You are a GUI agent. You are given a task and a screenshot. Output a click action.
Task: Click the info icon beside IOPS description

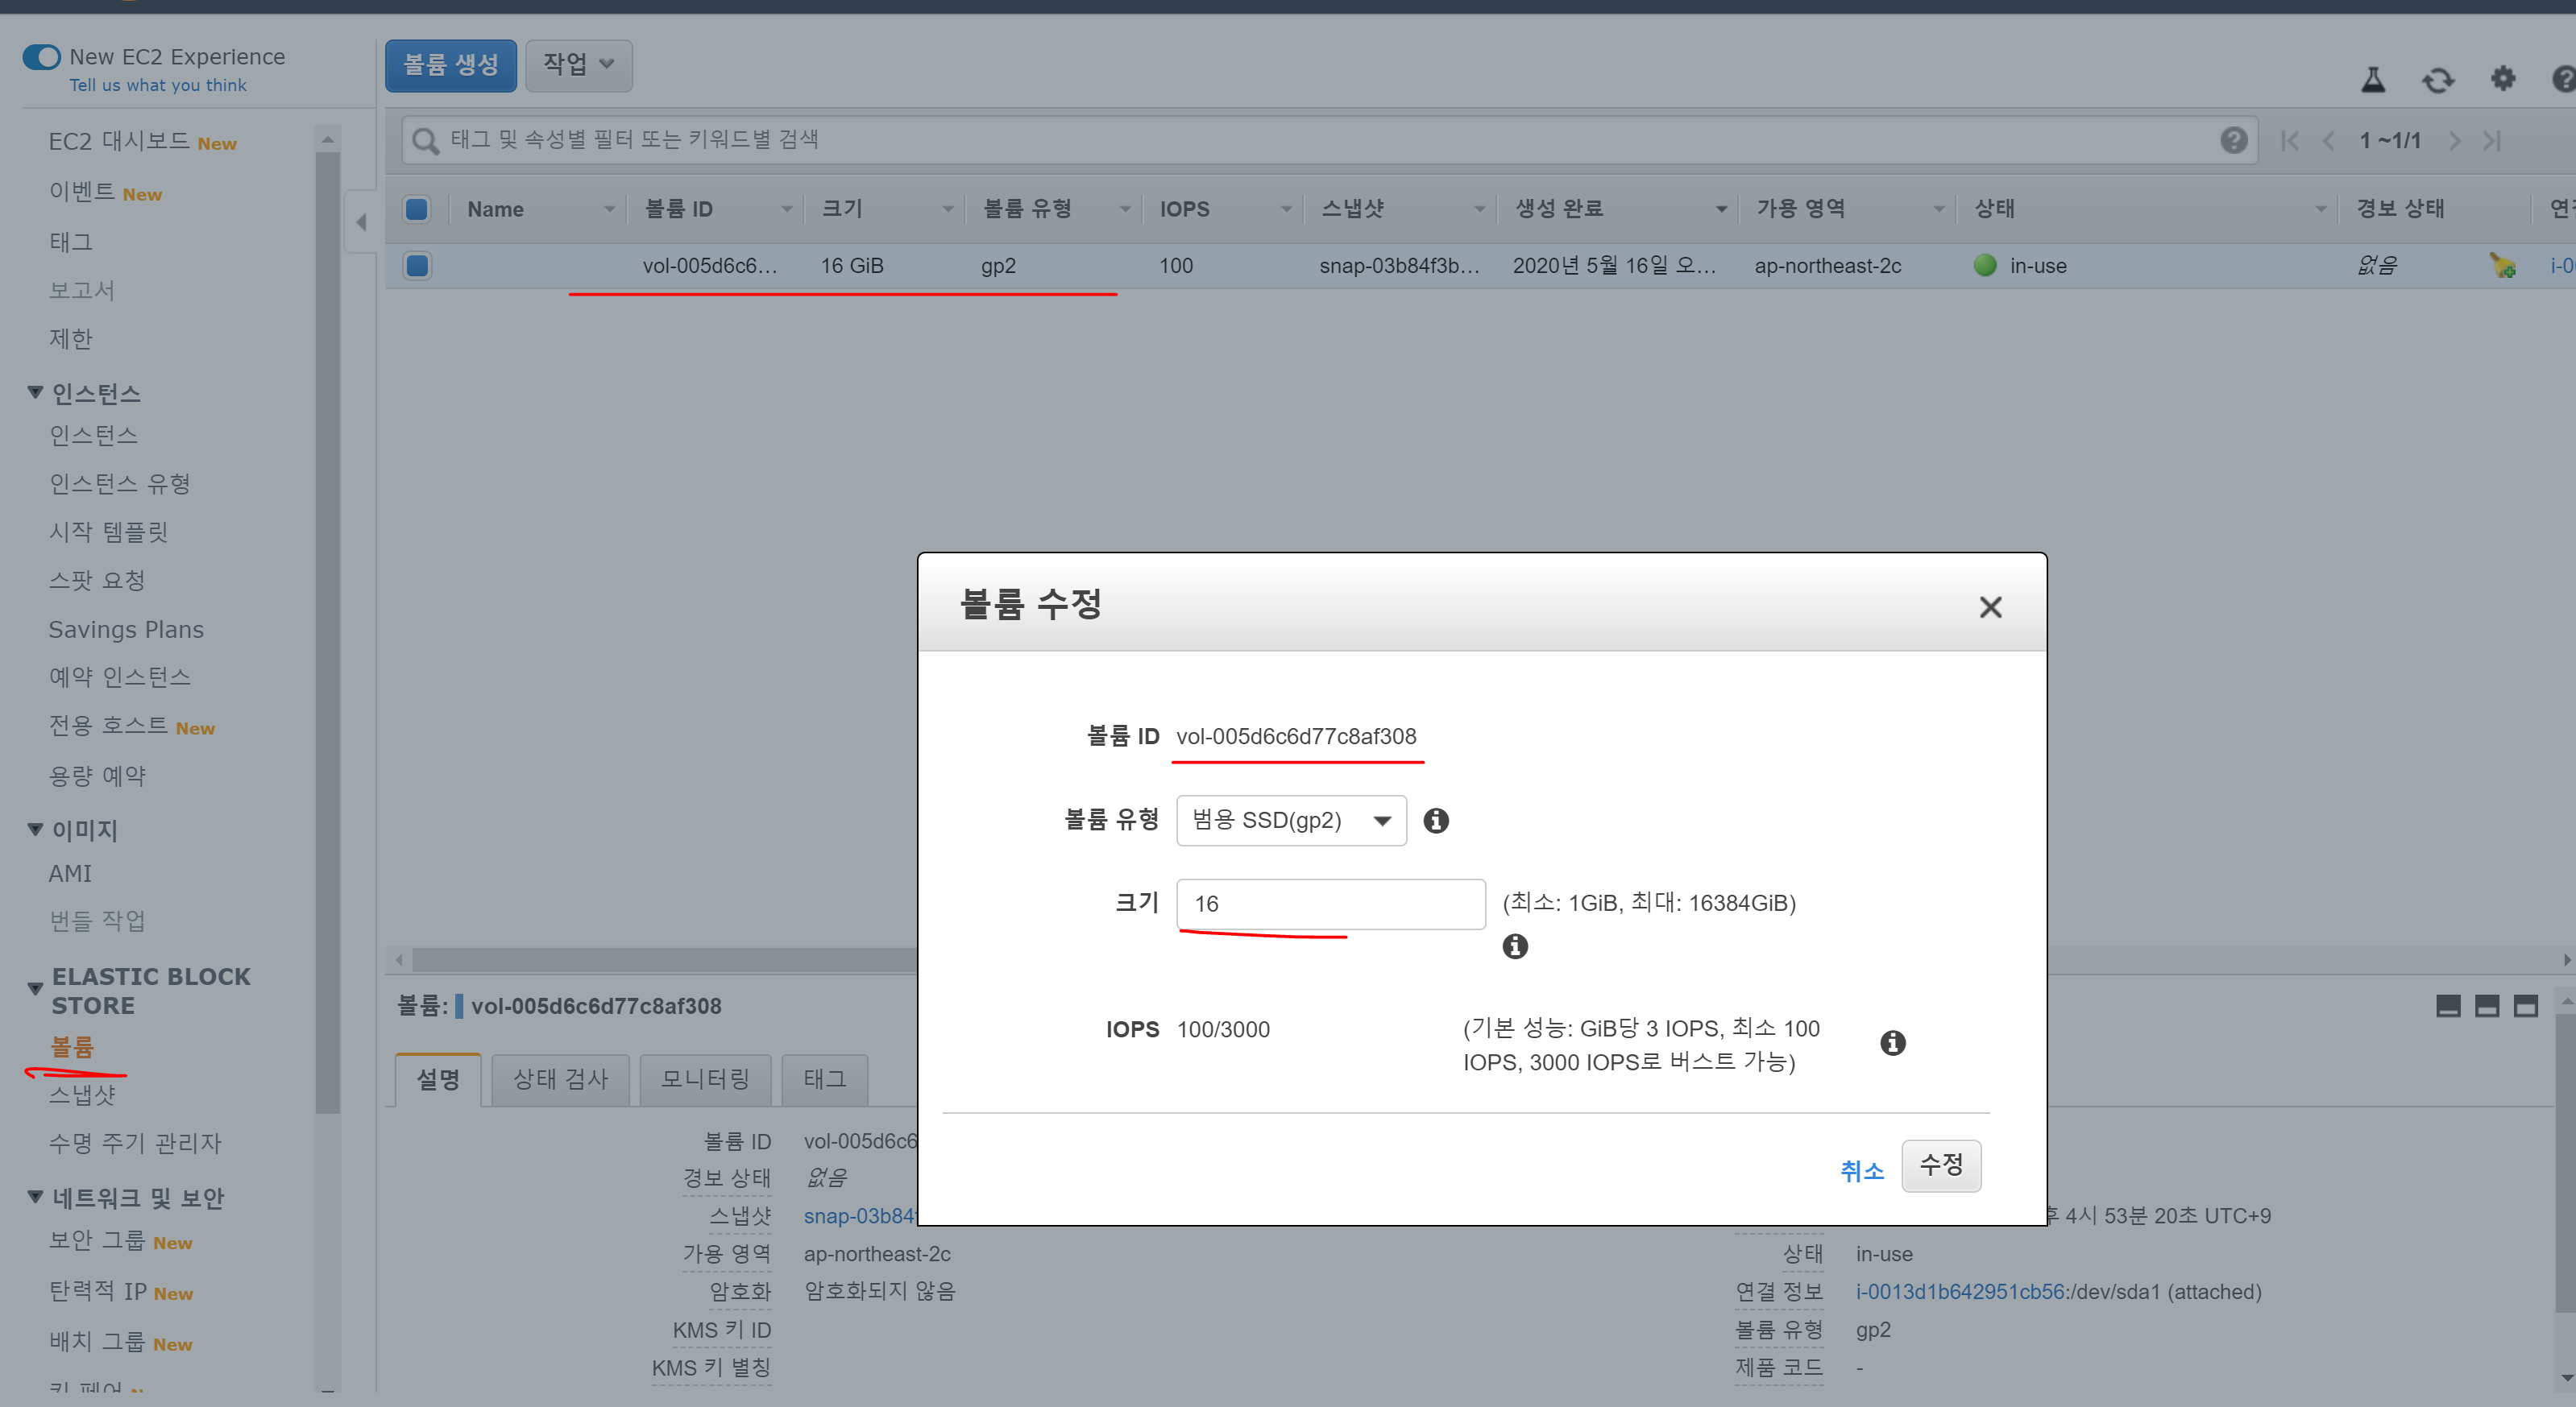pyautogui.click(x=1892, y=1043)
